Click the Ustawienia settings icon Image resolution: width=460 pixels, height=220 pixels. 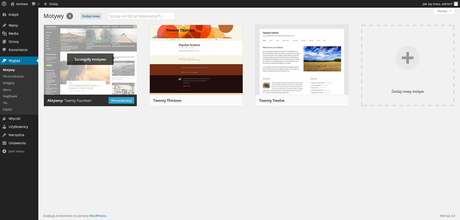pos(4,143)
